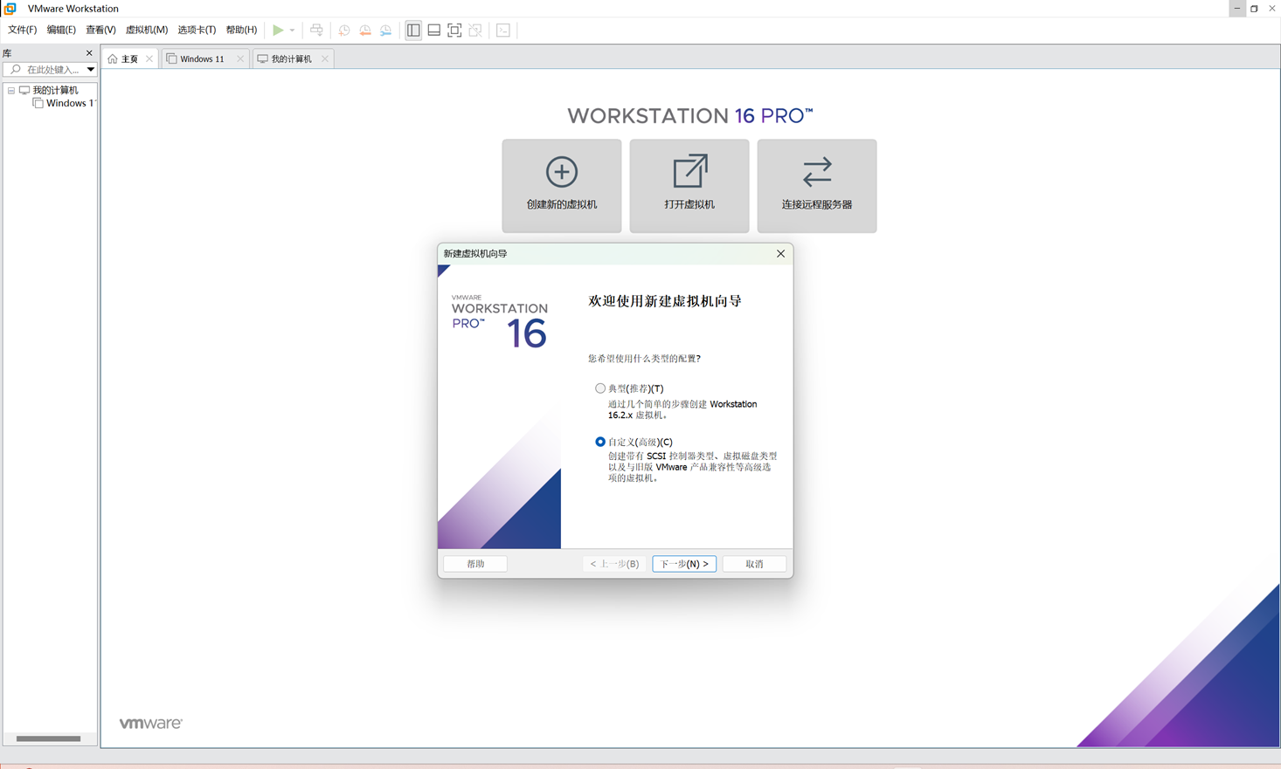Close the Windows 11 tab
The height and width of the screenshot is (769, 1281).
coord(240,59)
